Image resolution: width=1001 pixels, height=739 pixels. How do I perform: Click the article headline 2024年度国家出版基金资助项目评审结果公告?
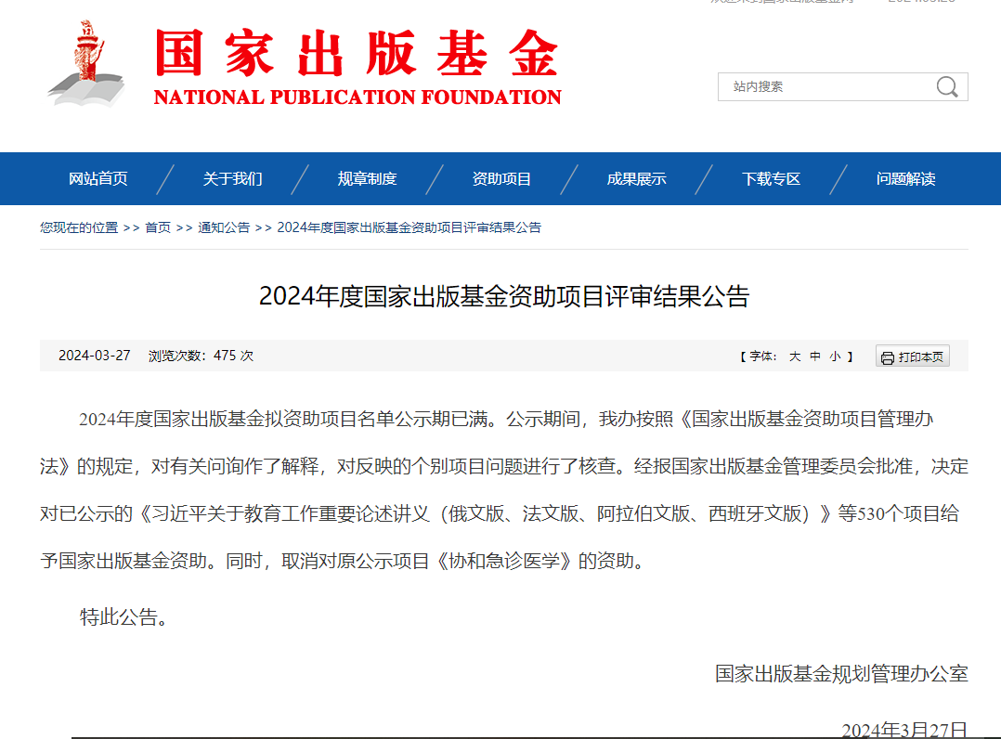click(x=503, y=296)
